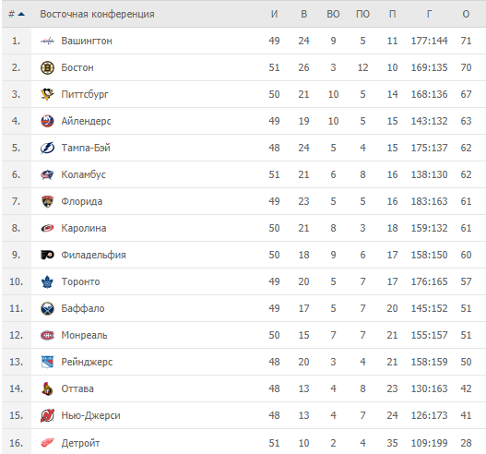Open the Айлендерс team link
Viewport: 486px width, 454px height.
[86, 121]
